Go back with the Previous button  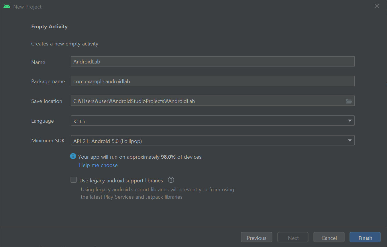tap(257, 238)
